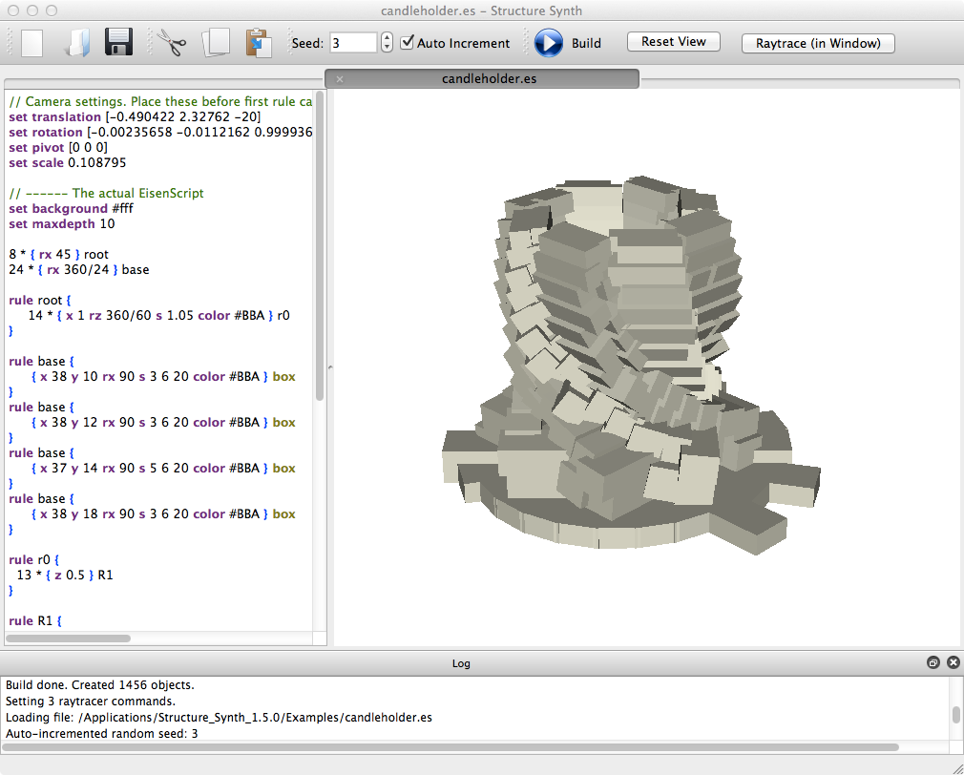This screenshot has width=964, height=775.
Task: Click the Cut scissors icon
Action: [x=172, y=43]
